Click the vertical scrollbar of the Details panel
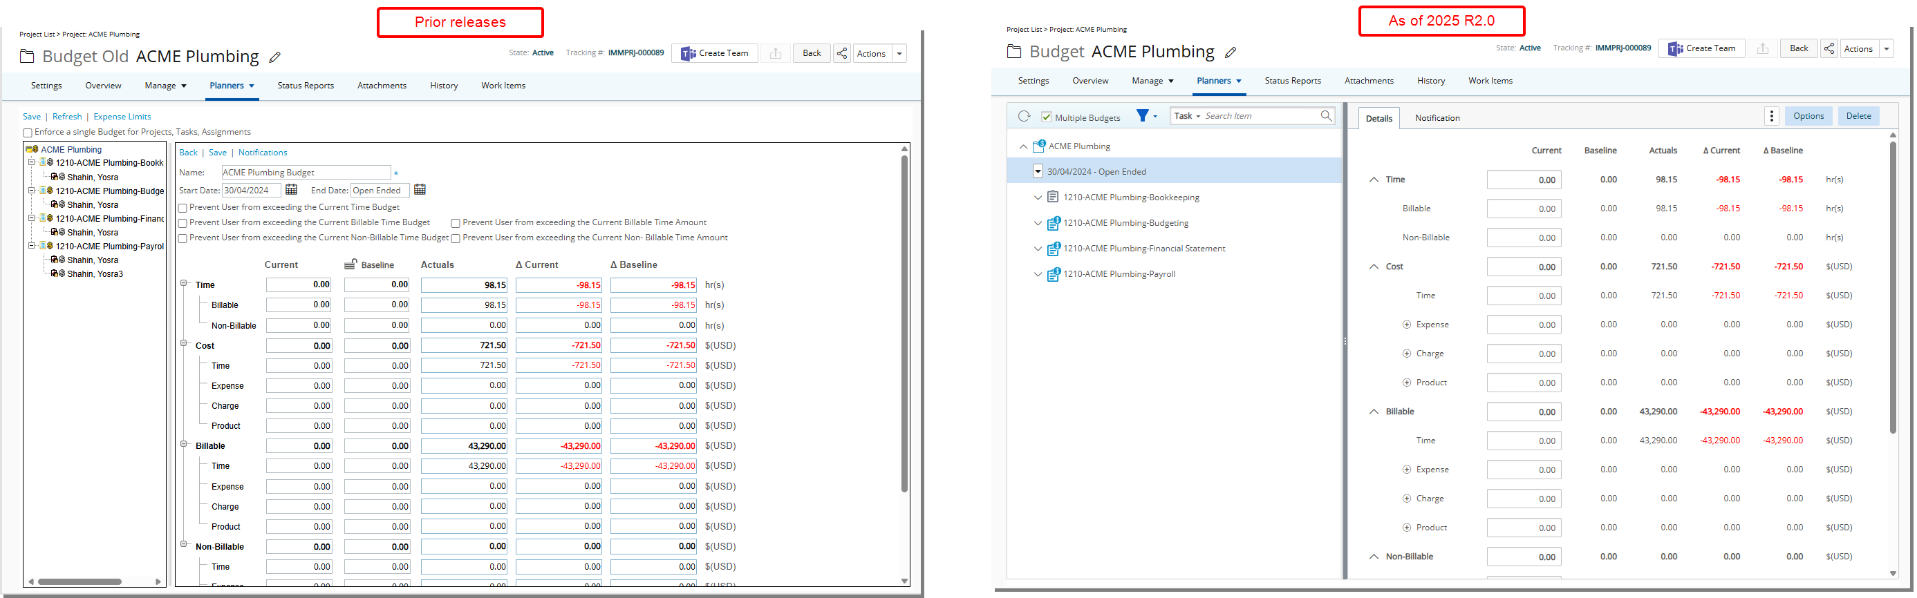 tap(1893, 287)
